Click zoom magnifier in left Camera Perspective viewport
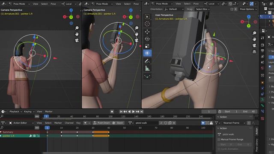Screen dimensions: 274x154 coord(77,28)
